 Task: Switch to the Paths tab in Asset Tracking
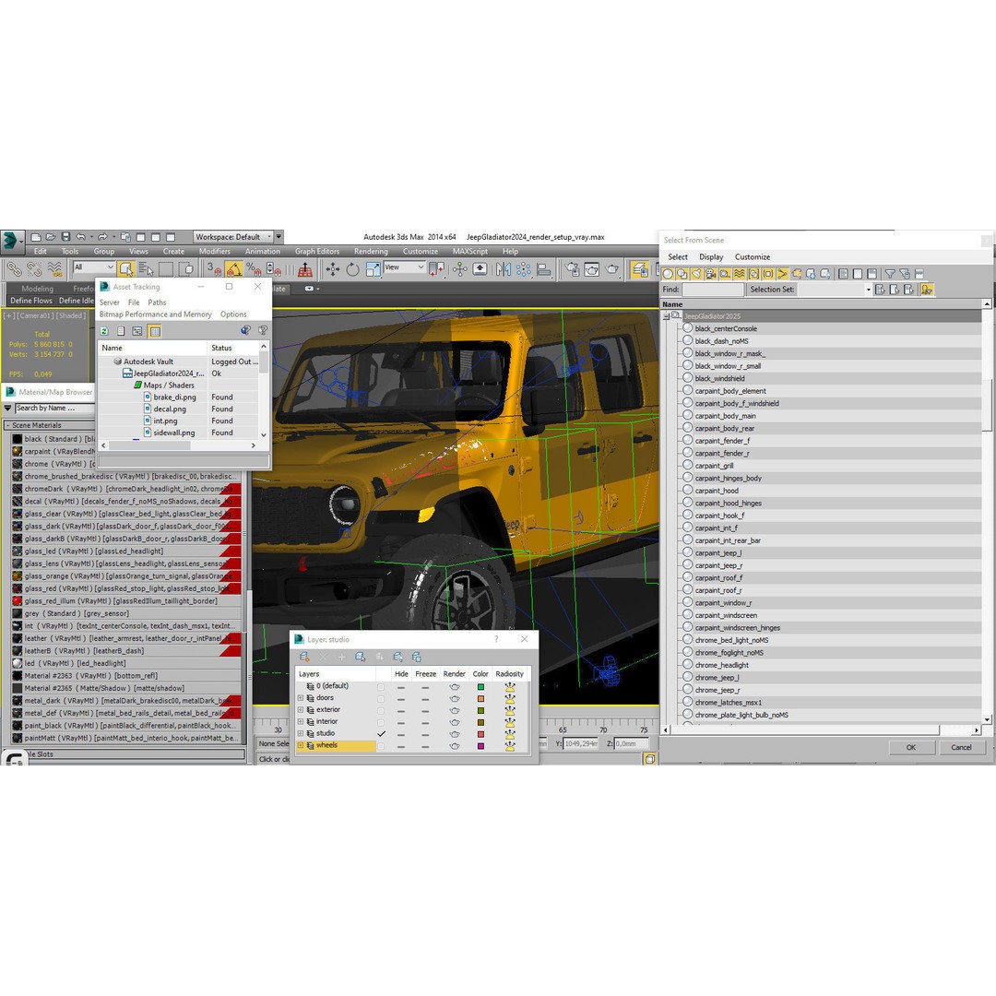(157, 302)
